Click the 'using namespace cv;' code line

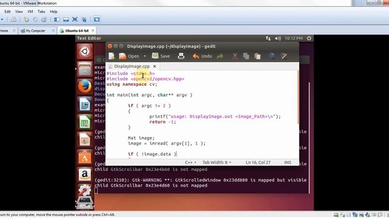[132, 84]
